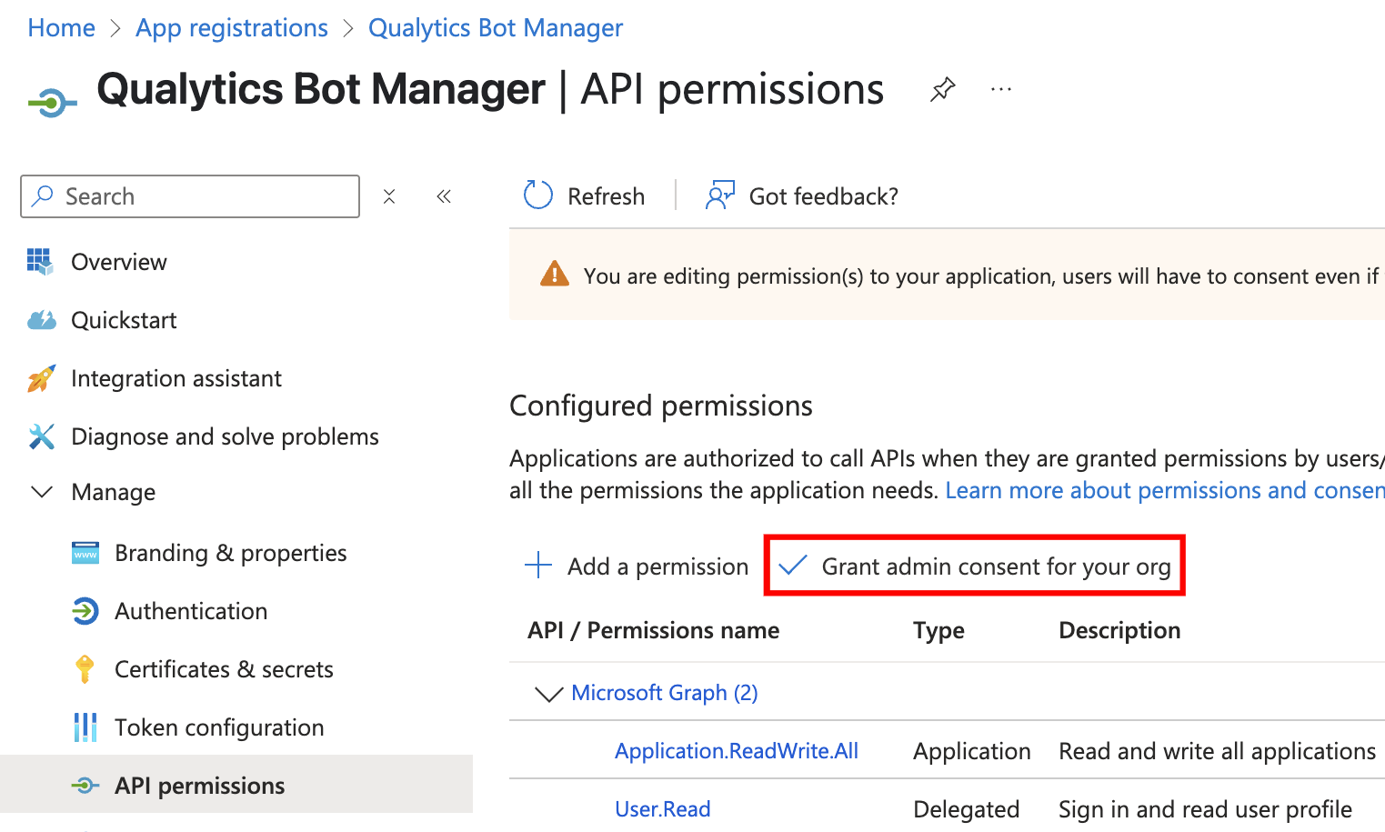Viewport: 1385px width, 832px height.
Task: Click Got feedback? button
Action: [802, 195]
